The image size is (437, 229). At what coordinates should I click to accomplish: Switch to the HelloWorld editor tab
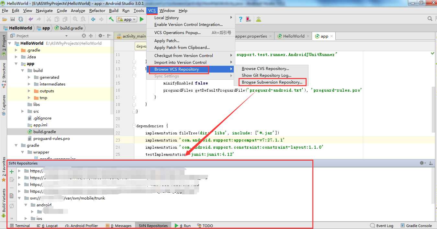[293, 36]
